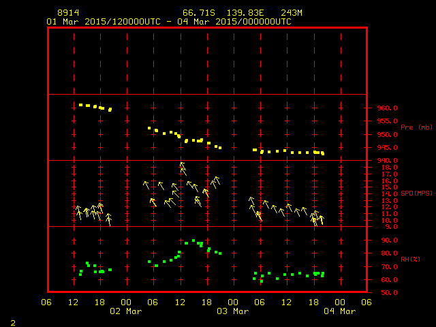Viewport: 436px width, 327px height.
Task: Select the 02 Mar date marker
Action: (125, 311)
